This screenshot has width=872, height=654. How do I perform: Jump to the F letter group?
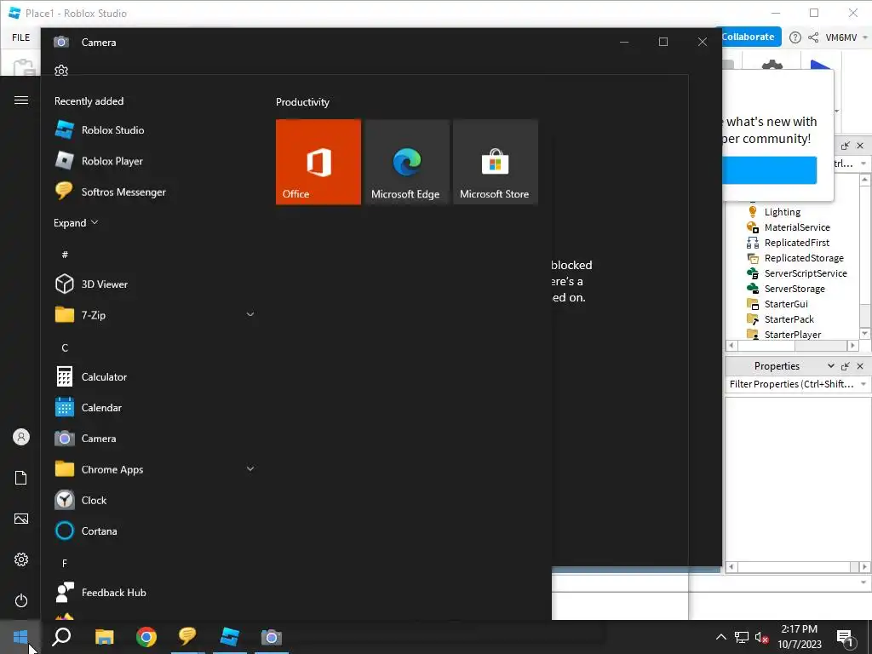65,564
